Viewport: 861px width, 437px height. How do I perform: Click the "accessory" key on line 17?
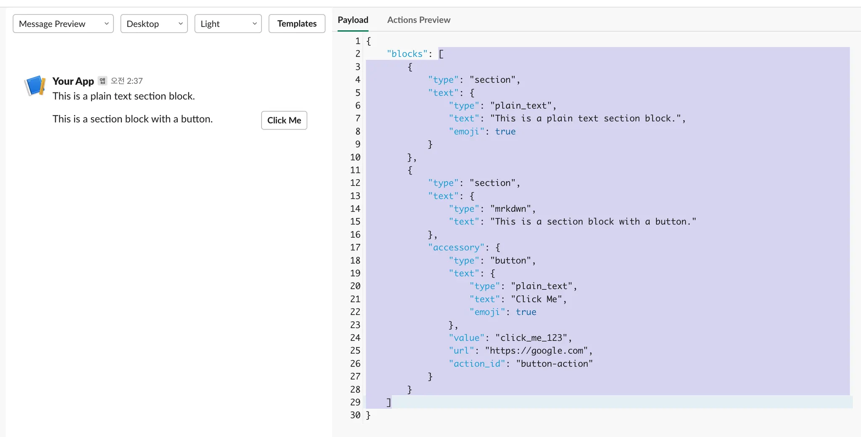tap(456, 248)
